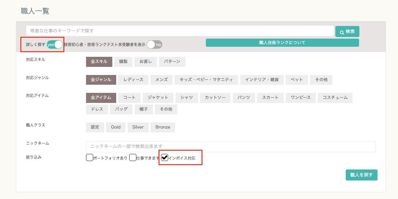398x199 pixels.
Task: Choose レディース genre
Action: 133,80
